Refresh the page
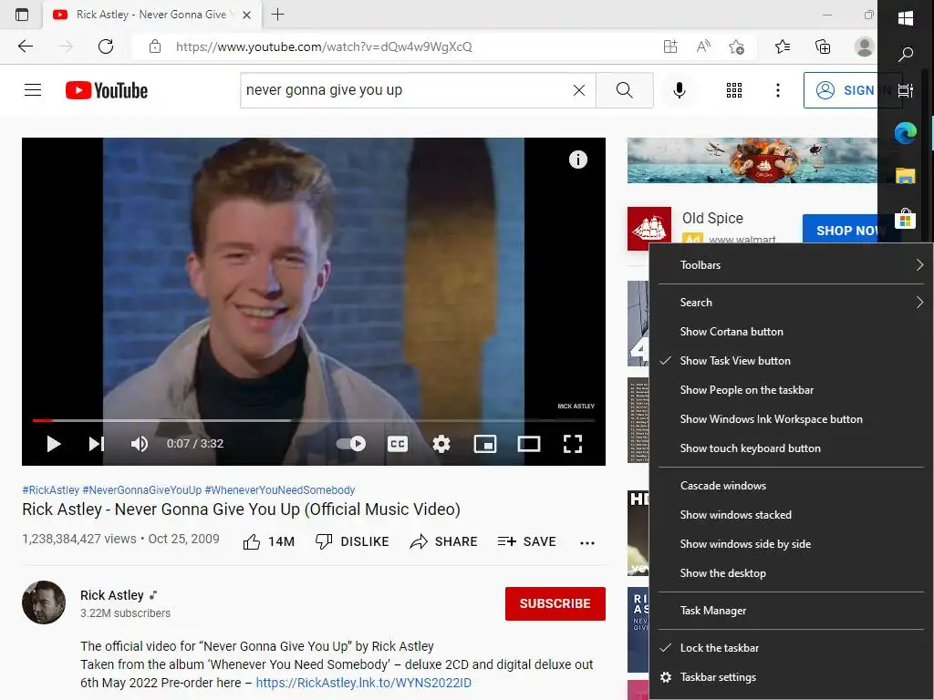Viewport: 934px width, 700px height. pos(106,46)
